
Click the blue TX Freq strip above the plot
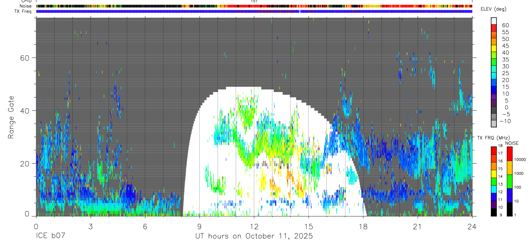(254, 11)
